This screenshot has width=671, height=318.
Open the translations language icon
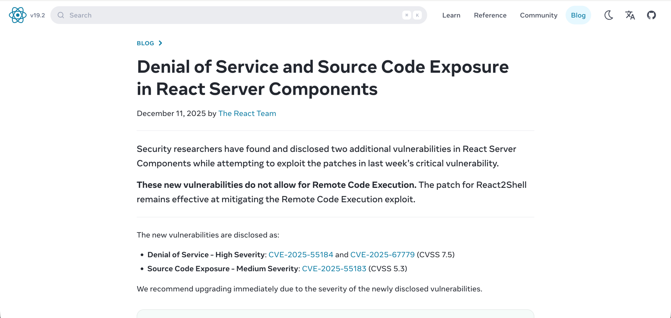(x=630, y=15)
